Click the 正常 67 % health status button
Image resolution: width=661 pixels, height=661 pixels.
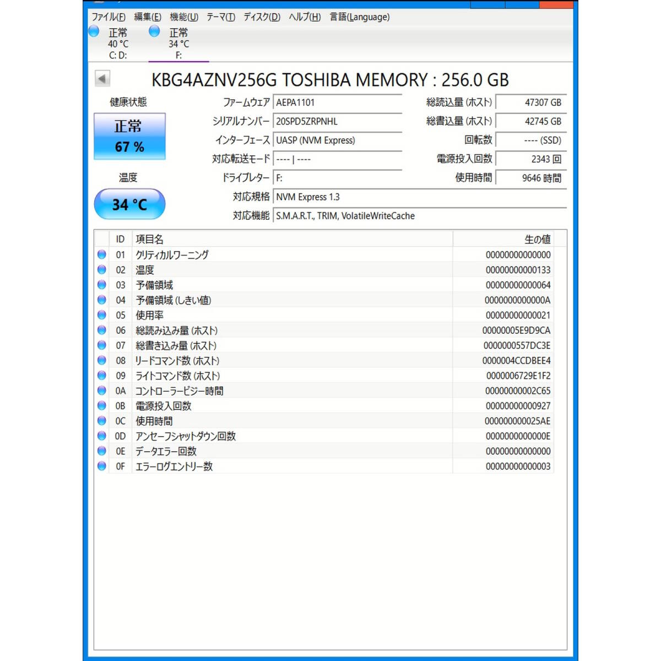tap(129, 137)
